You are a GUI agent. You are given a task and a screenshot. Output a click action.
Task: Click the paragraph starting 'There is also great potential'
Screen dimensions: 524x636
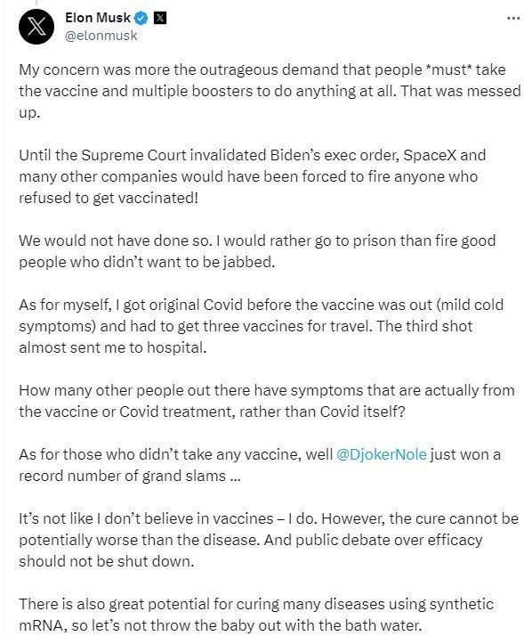255,615
